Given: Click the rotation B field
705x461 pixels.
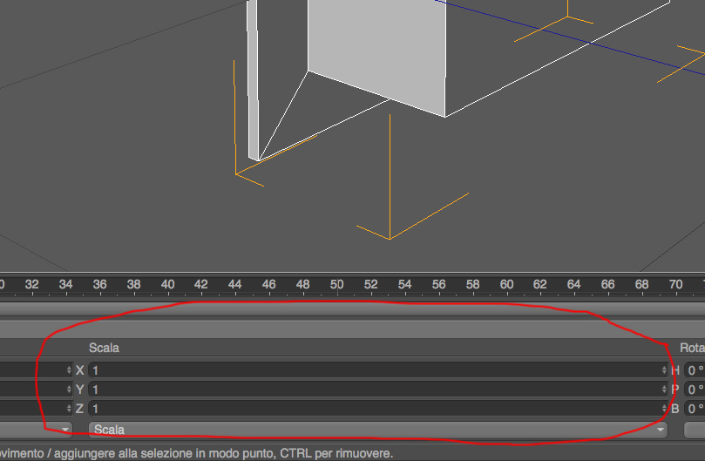Looking at the screenshot, I should [695, 409].
